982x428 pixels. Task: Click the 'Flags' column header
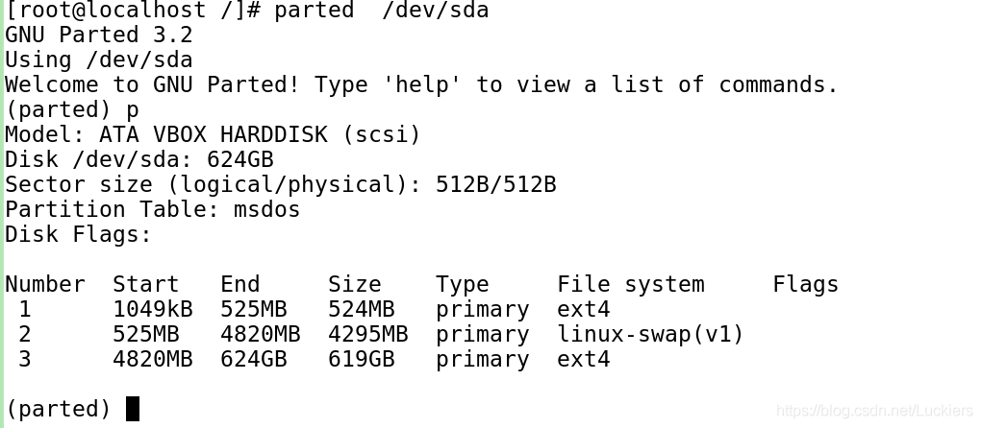[805, 284]
